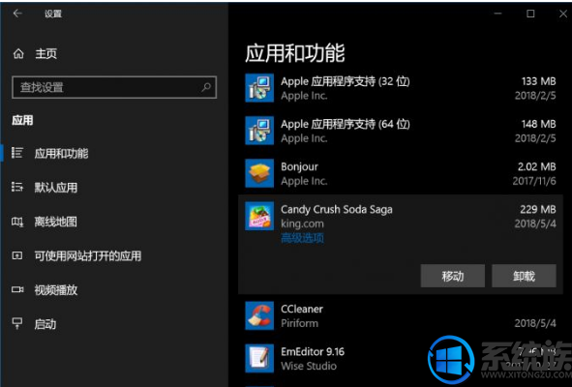Click the back arrow in Settings
The image size is (572, 387).
click(x=17, y=14)
